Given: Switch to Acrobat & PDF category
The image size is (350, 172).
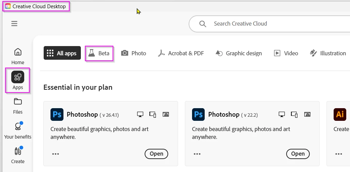Looking at the screenshot, I should [181, 53].
